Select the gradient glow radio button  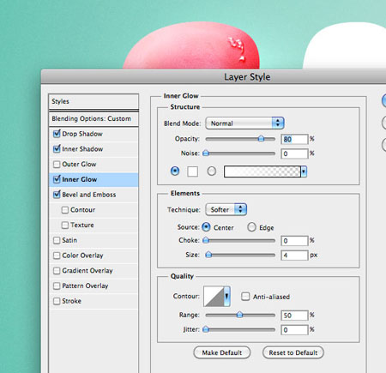pyautogui.click(x=212, y=171)
